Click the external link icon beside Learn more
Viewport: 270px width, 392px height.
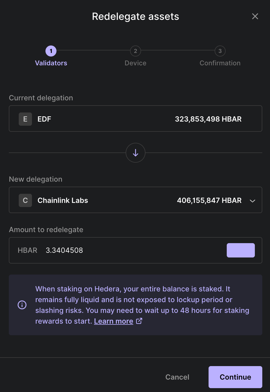(x=139, y=321)
